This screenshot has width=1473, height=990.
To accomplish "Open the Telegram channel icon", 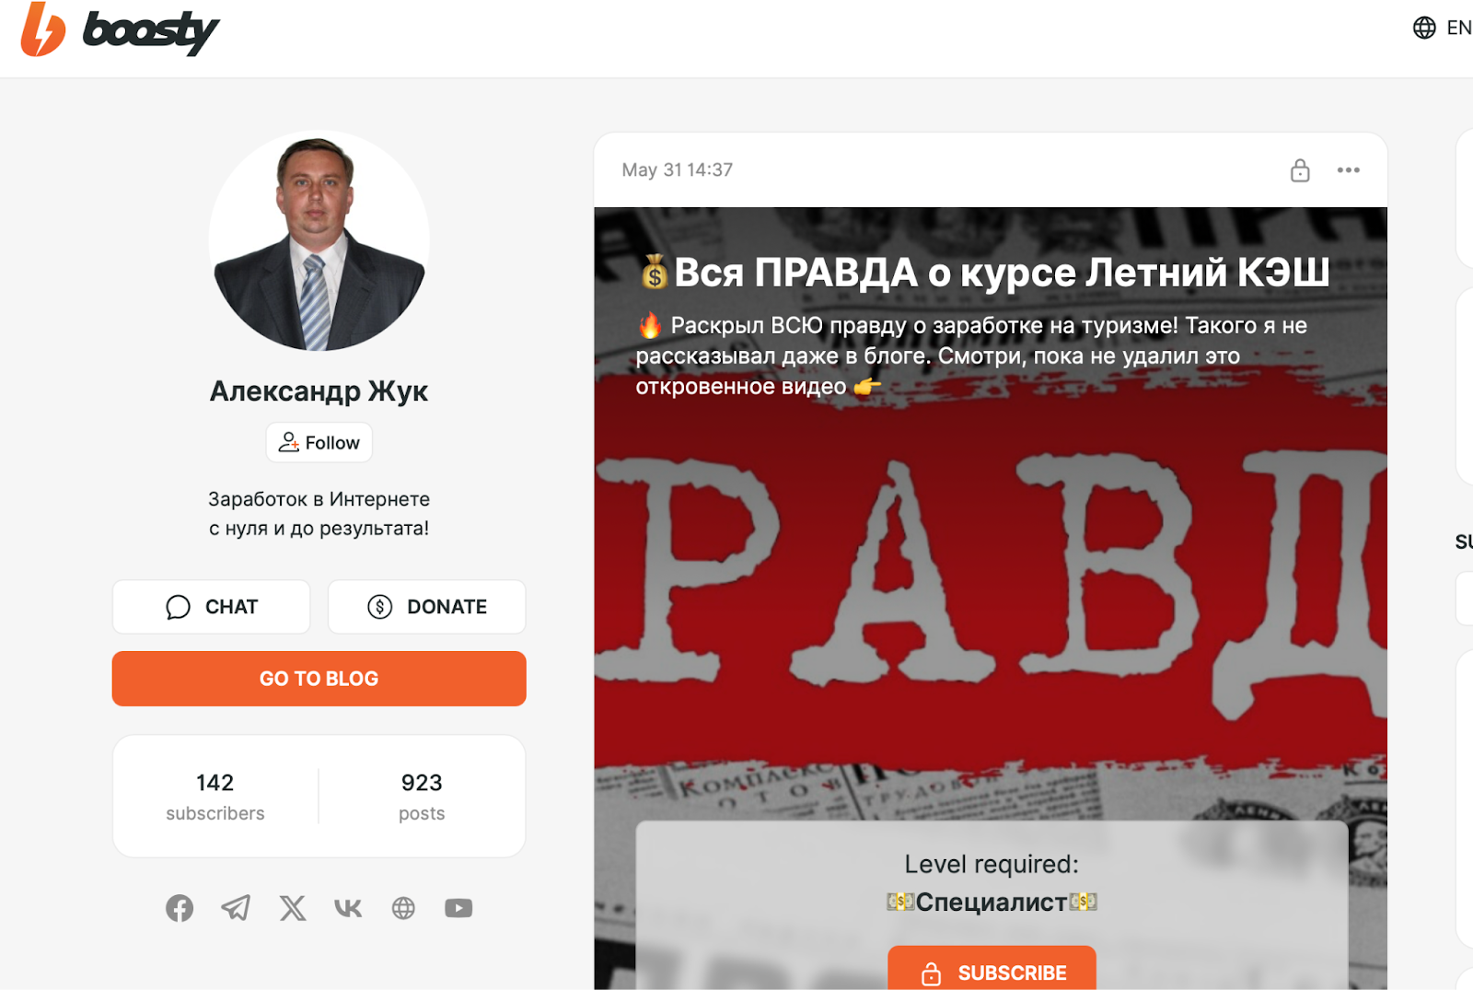I will pyautogui.click(x=236, y=908).
